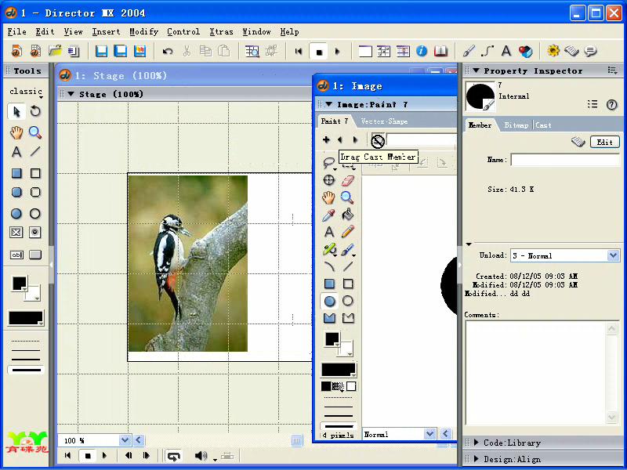Screen dimensions: 627x470
Task: Open the Volume control on the Stage bar
Action: pos(201,456)
